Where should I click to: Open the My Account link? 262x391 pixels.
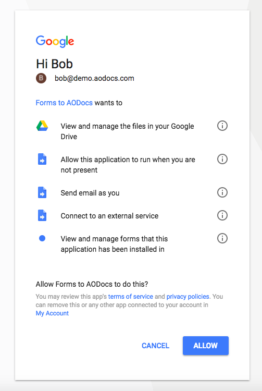[x=52, y=313]
